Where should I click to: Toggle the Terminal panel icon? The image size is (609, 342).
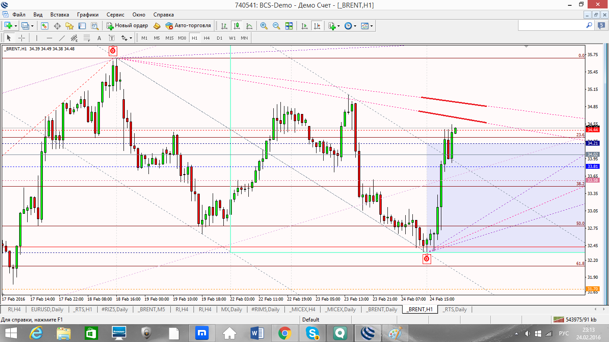point(82,26)
